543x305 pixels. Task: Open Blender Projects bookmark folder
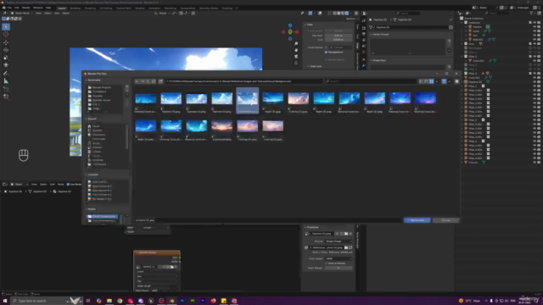102,87
